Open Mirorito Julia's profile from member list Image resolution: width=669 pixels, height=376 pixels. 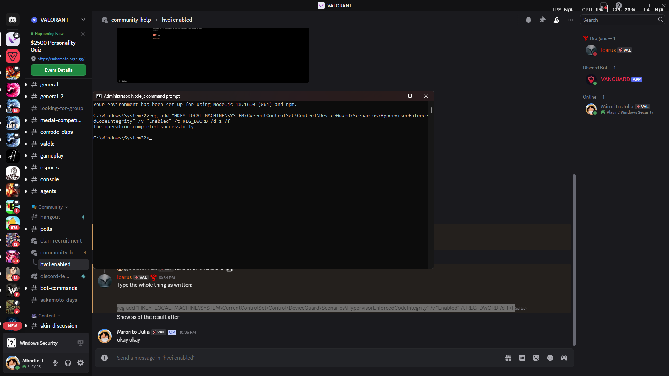coord(622,109)
